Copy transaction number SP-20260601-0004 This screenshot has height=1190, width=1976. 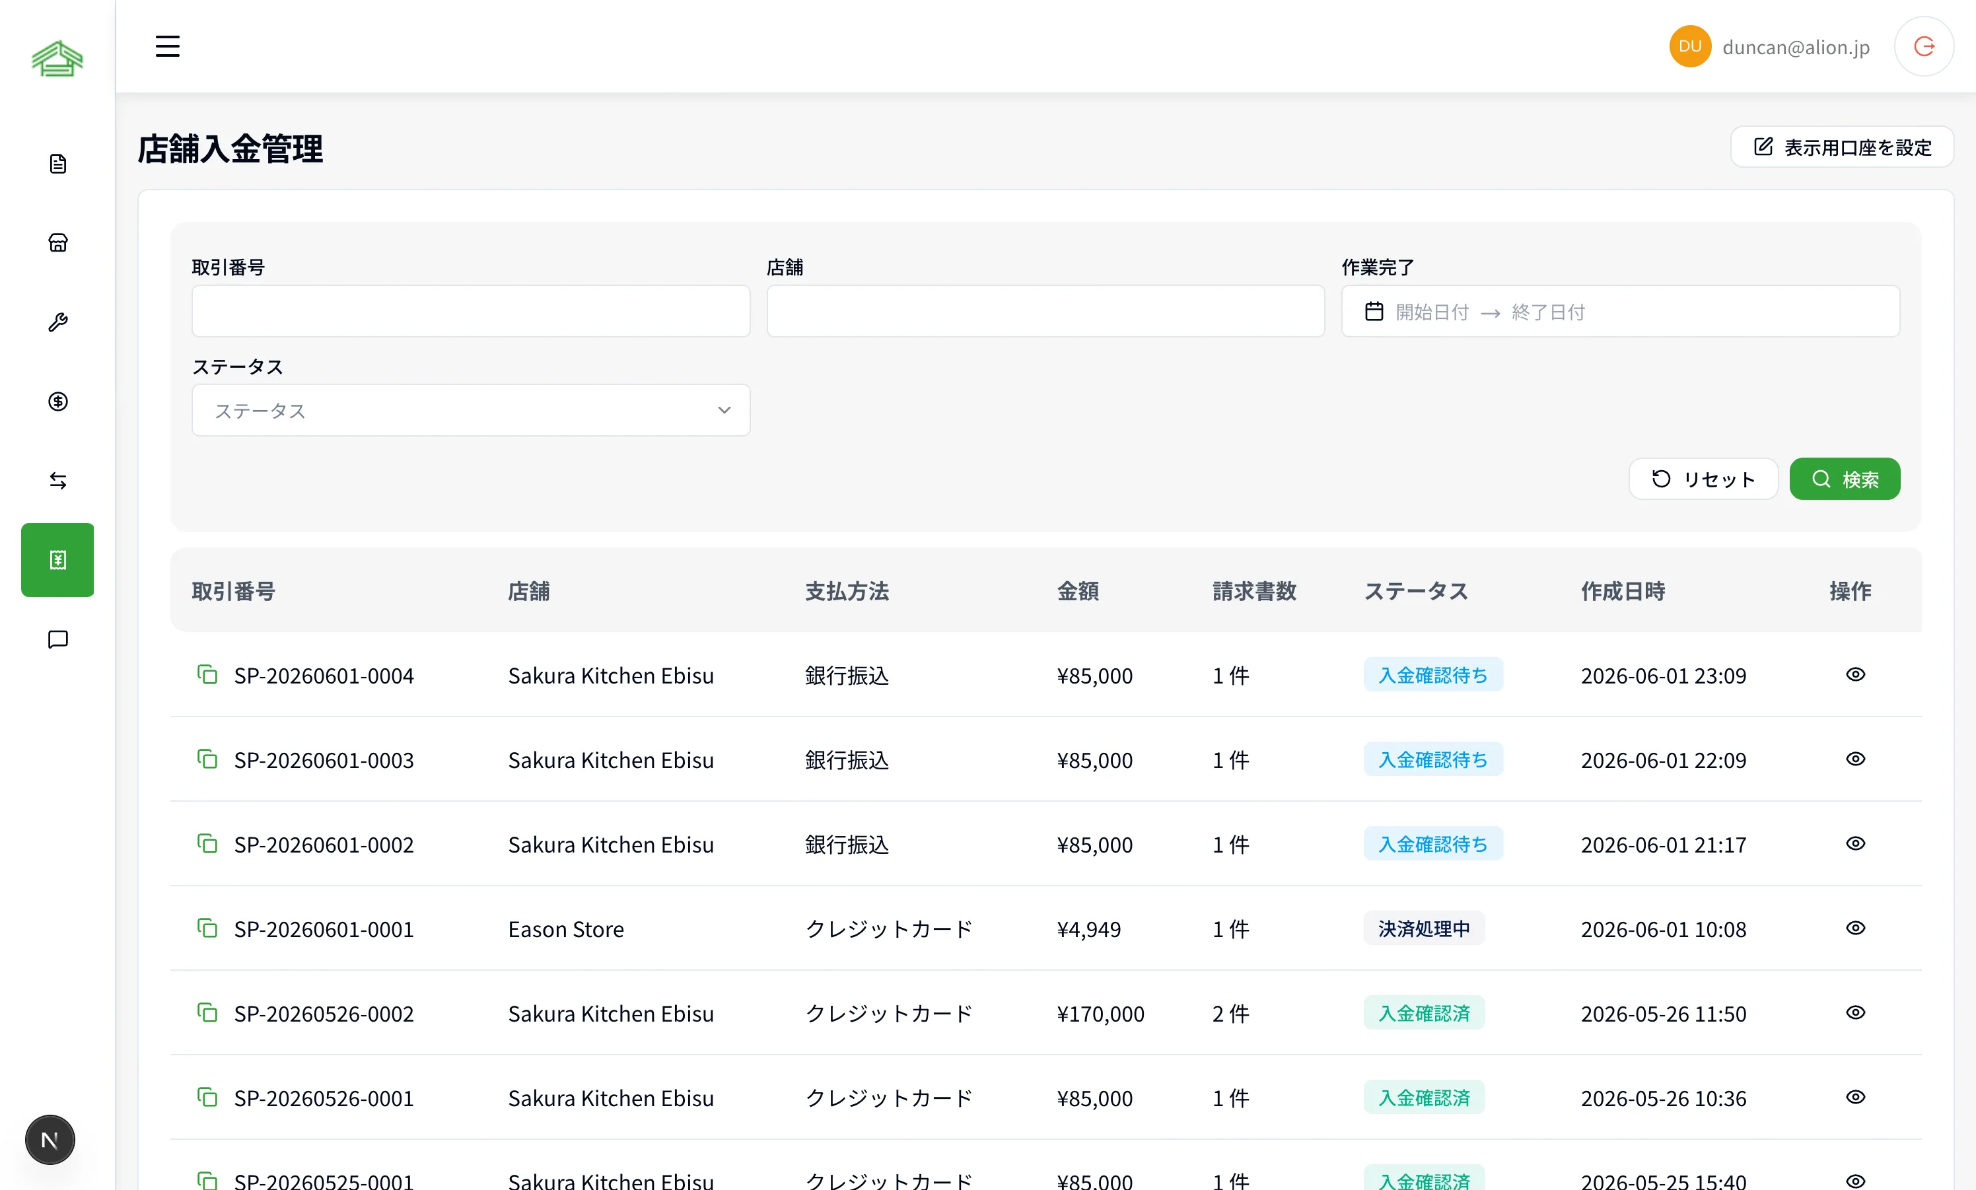point(207,674)
